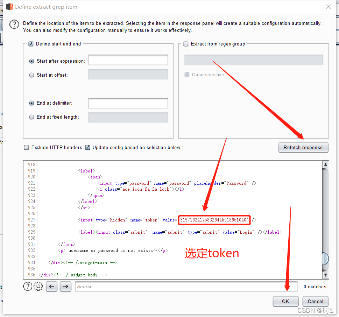Click the </span> tag on line 923

(96, 196)
